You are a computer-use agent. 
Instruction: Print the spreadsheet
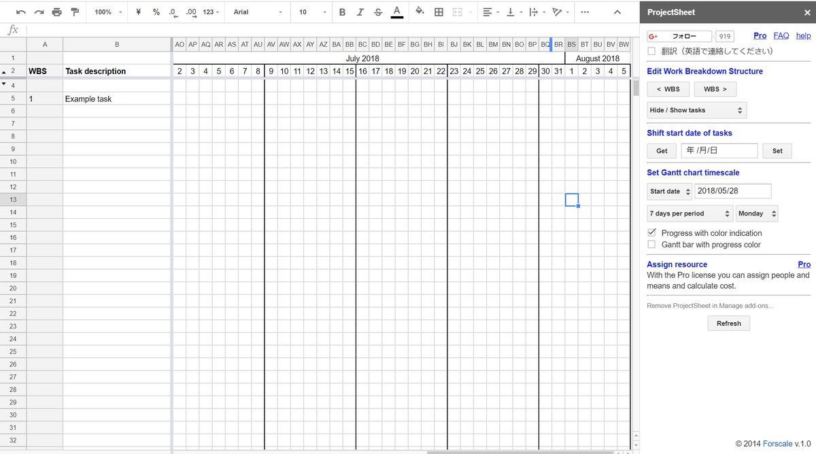click(56, 12)
